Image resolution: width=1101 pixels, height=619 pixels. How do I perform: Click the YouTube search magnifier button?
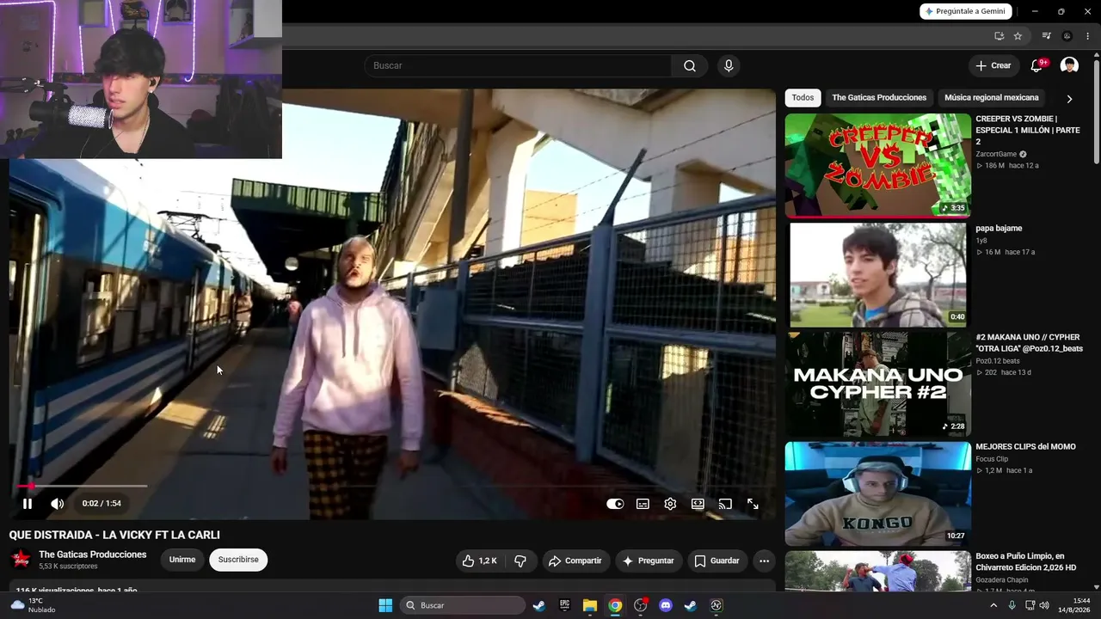coord(690,66)
